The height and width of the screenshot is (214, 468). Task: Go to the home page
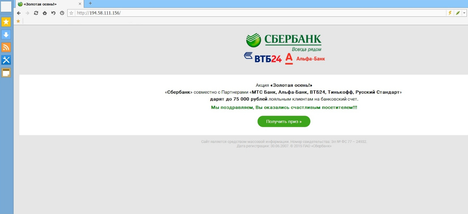coord(45,13)
